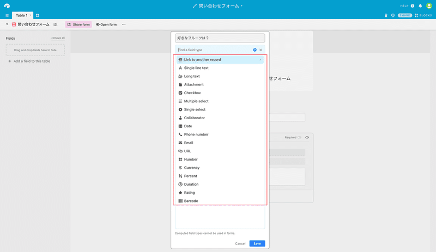
Task: Choose Email field type
Action: coord(220,143)
